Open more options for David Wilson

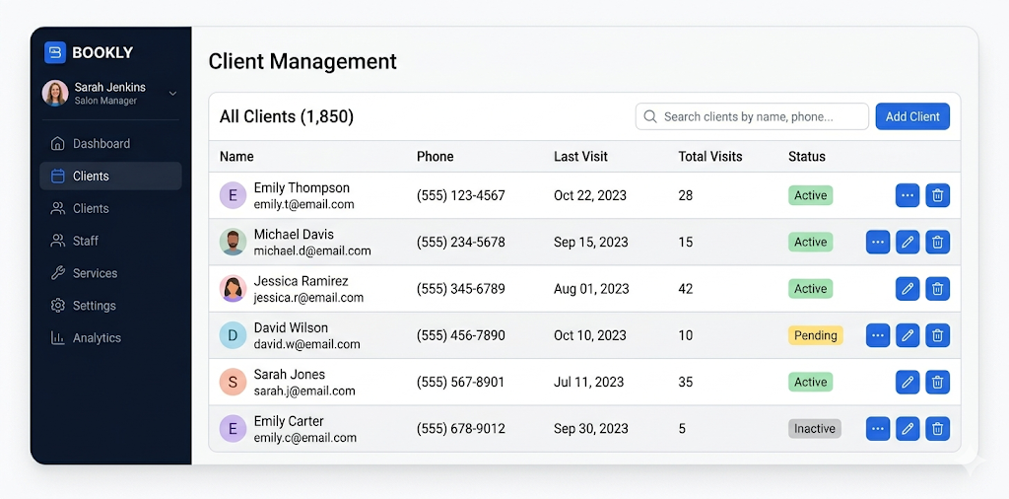[x=878, y=335]
